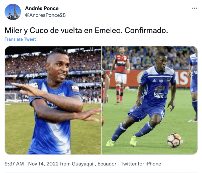Click the soccer ball in right photo
Screen dimensions: 202x173
174,140
